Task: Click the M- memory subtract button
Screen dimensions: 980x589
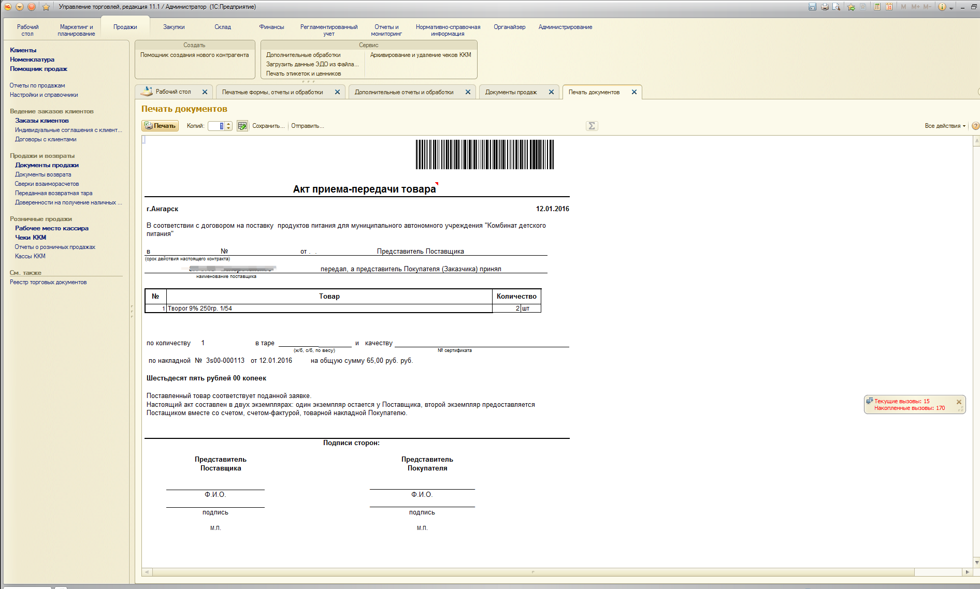Action: tap(927, 7)
